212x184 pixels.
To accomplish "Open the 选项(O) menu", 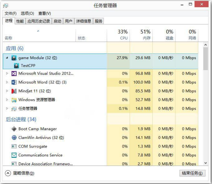I will coord(27,13).
